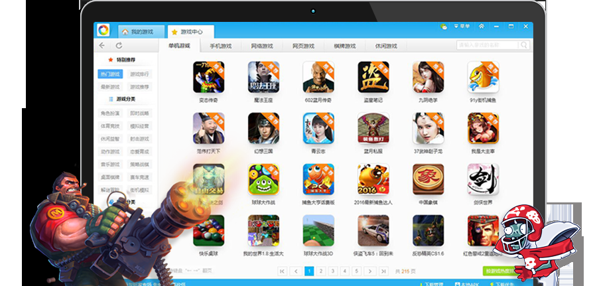Image resolution: width=599 pixels, height=286 pixels.
Task: Launch the 中国象棋 chess icon
Action: point(429,179)
